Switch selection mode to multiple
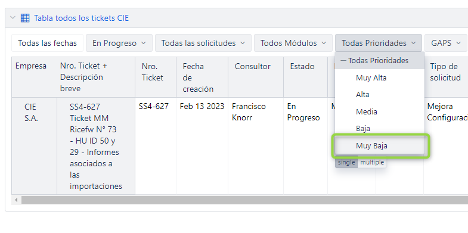This screenshot has height=233, width=468. (372, 162)
